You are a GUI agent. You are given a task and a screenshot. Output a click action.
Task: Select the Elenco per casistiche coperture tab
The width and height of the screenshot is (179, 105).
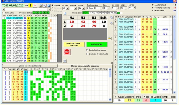85,66
